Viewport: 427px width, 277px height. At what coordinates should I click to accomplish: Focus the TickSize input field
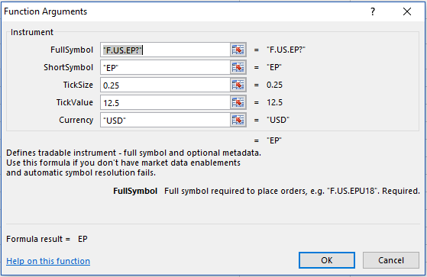coord(165,85)
